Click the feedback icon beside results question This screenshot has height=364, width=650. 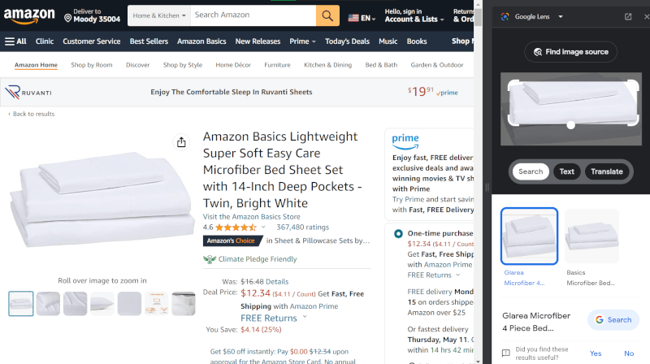click(x=506, y=353)
